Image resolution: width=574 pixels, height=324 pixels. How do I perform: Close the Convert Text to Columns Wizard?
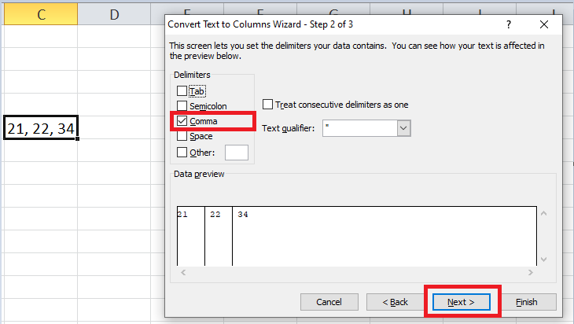coord(545,24)
